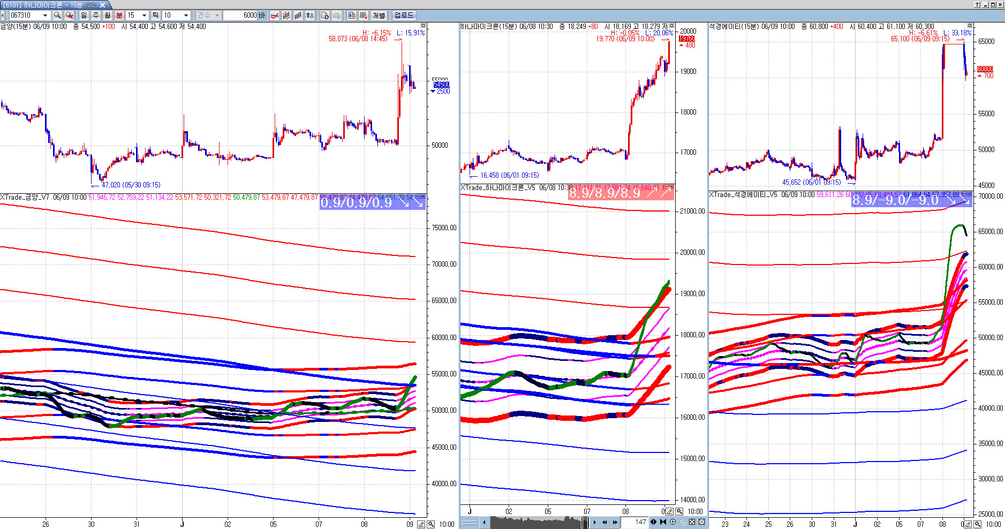The height and width of the screenshot is (529, 1005).
Task: Click the magnifier with red arrow icon
Action: pyautogui.click(x=69, y=16)
